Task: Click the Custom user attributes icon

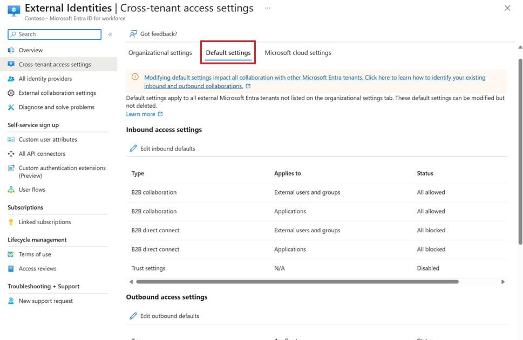Action: click(11, 140)
